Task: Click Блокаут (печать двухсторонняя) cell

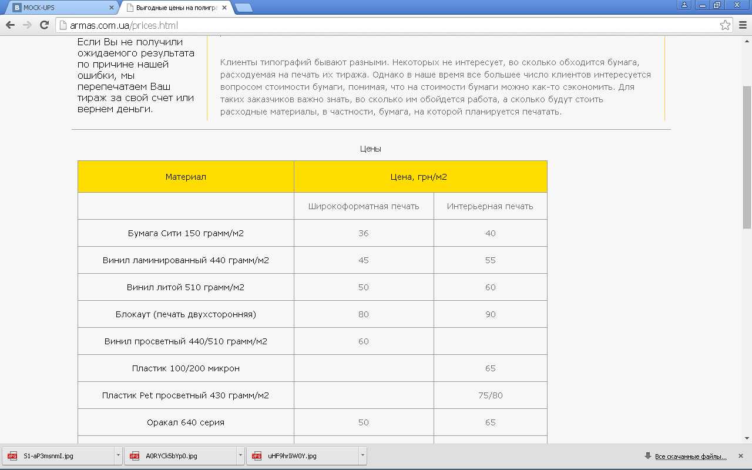Action: coord(186,314)
